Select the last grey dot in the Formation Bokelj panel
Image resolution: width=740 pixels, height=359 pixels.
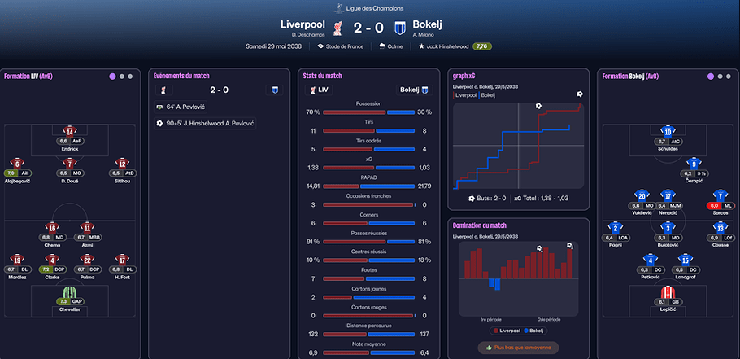(x=728, y=76)
